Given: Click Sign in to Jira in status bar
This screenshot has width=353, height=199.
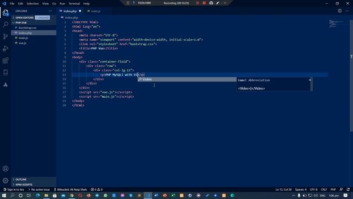Looking at the screenshot, I should pyautogui.click(x=14, y=190).
